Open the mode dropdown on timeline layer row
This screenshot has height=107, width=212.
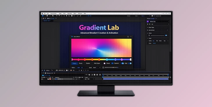(x=91, y=79)
